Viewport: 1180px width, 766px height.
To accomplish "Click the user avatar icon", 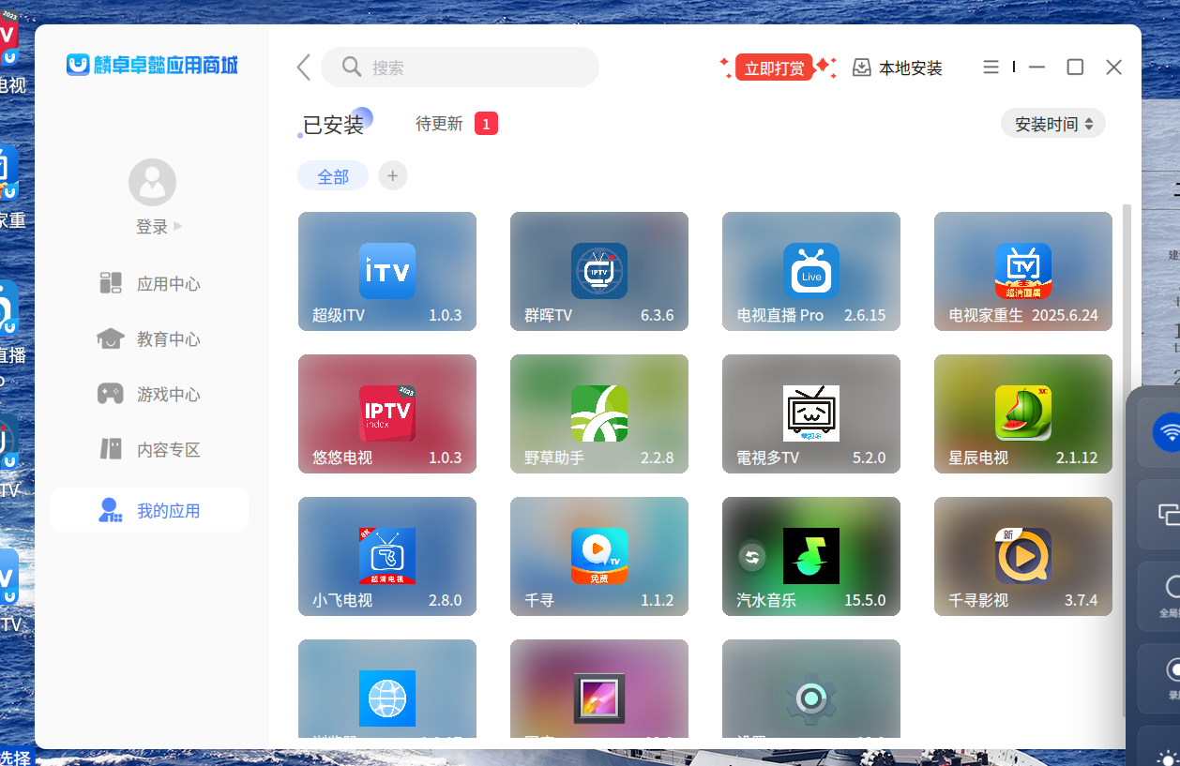I will coord(152,183).
